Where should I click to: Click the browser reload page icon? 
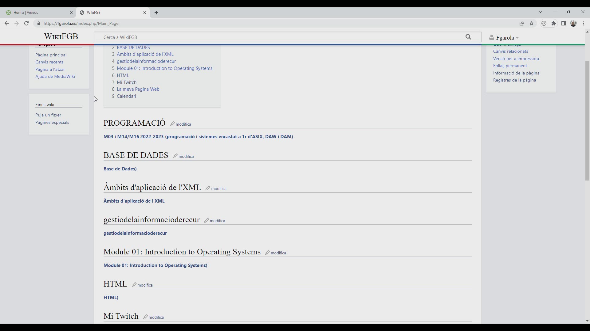click(26, 23)
